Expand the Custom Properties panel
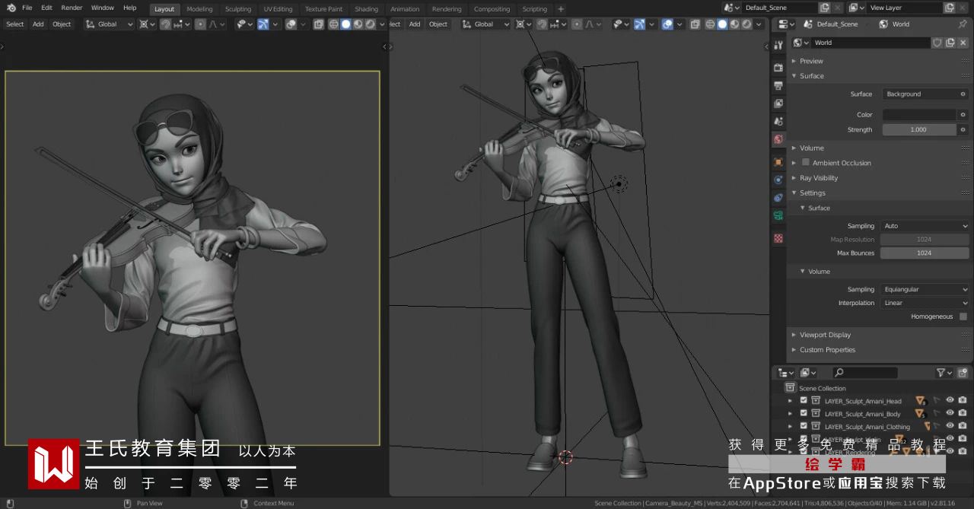Viewport: 974px width, 509px height. [x=794, y=350]
